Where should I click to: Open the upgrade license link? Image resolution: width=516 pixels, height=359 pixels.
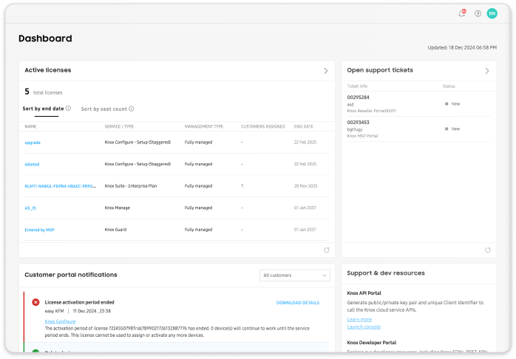tap(33, 143)
